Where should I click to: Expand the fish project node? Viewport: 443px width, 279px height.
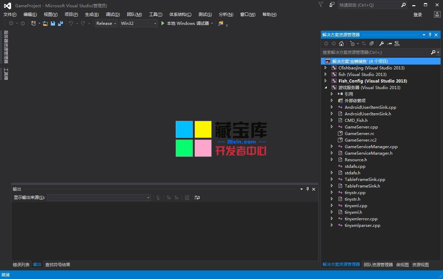[x=325, y=74]
